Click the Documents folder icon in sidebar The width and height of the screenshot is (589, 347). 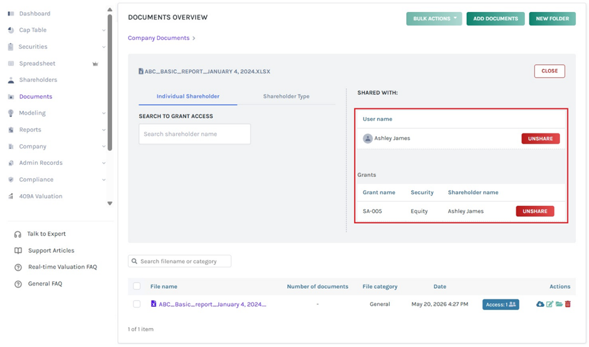click(11, 96)
